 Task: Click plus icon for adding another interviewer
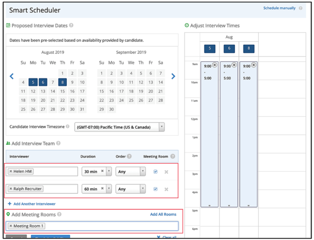[x=10, y=204]
